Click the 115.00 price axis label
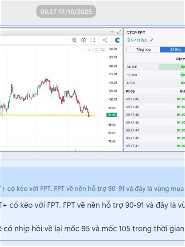The width and height of the screenshot is (185, 247). (113, 74)
